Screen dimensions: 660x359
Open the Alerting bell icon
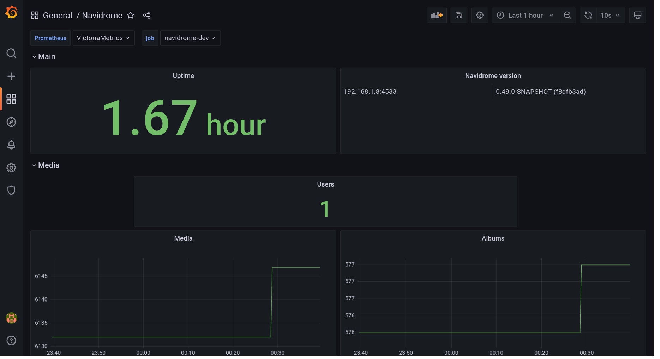tap(11, 145)
